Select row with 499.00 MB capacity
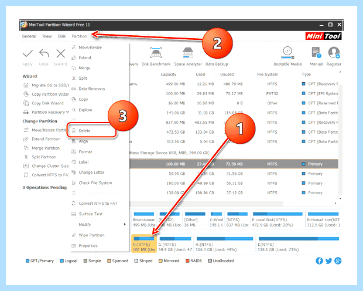The width and height of the screenshot is (363, 291). (x=234, y=84)
